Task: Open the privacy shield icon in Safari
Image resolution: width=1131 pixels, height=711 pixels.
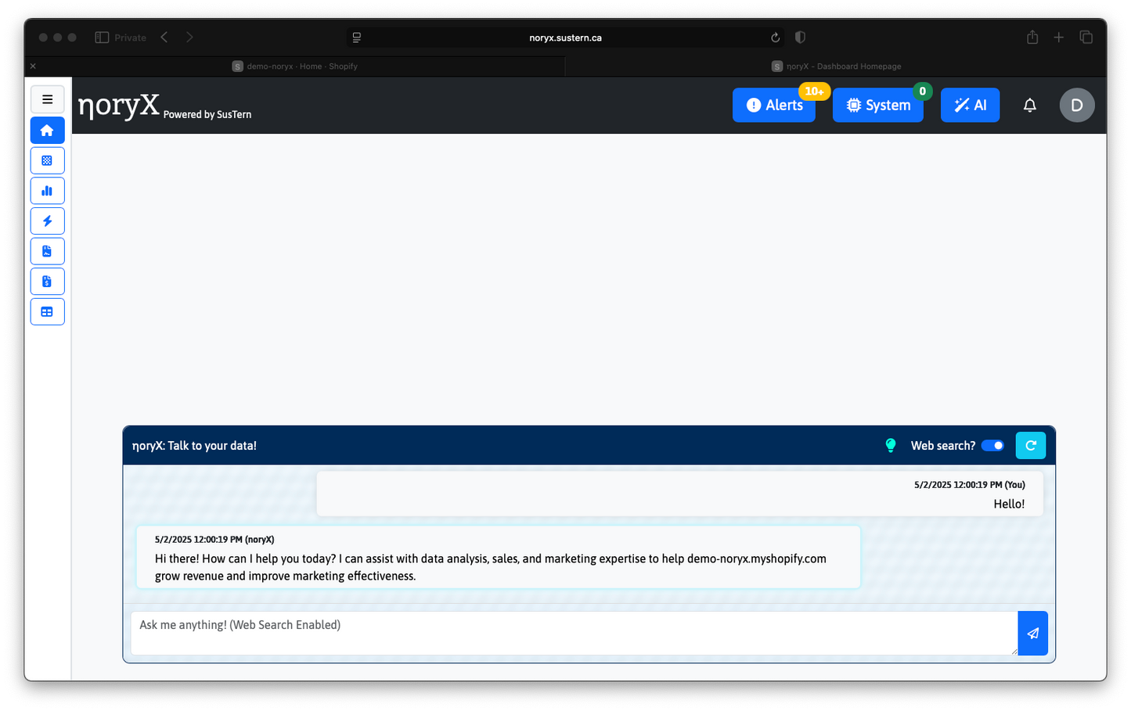Action: click(800, 37)
